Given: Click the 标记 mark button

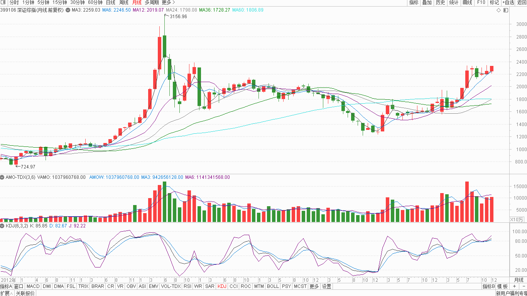Looking at the screenshot, I should 494,2.
